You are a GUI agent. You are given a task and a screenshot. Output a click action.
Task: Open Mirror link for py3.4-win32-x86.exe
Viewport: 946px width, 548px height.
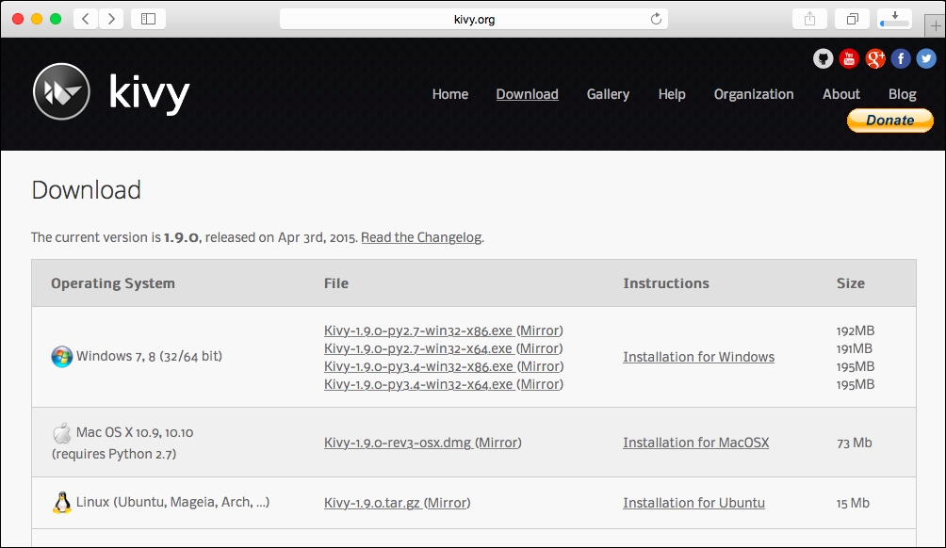[x=540, y=366]
